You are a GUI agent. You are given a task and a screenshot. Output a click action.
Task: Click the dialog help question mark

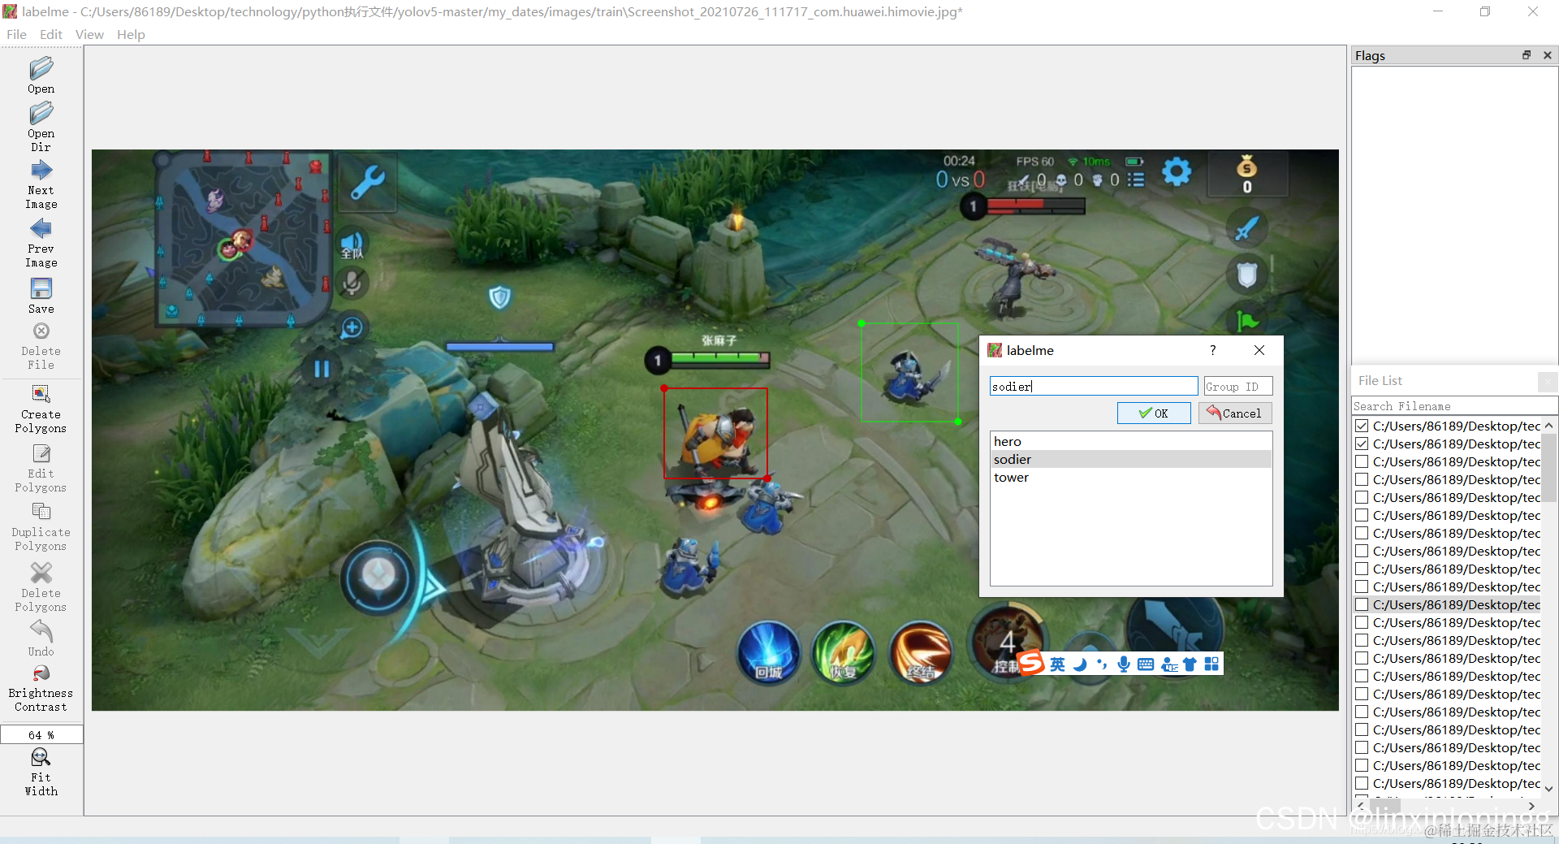click(1213, 350)
